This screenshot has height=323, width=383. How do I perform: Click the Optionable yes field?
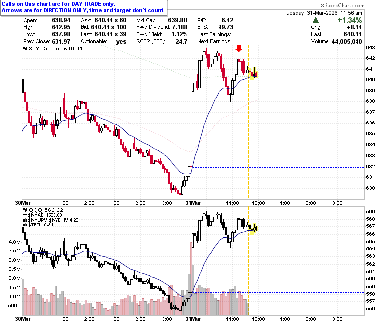click(104, 42)
